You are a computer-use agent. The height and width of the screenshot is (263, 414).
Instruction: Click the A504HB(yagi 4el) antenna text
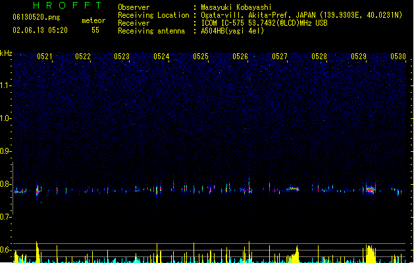pyautogui.click(x=232, y=31)
